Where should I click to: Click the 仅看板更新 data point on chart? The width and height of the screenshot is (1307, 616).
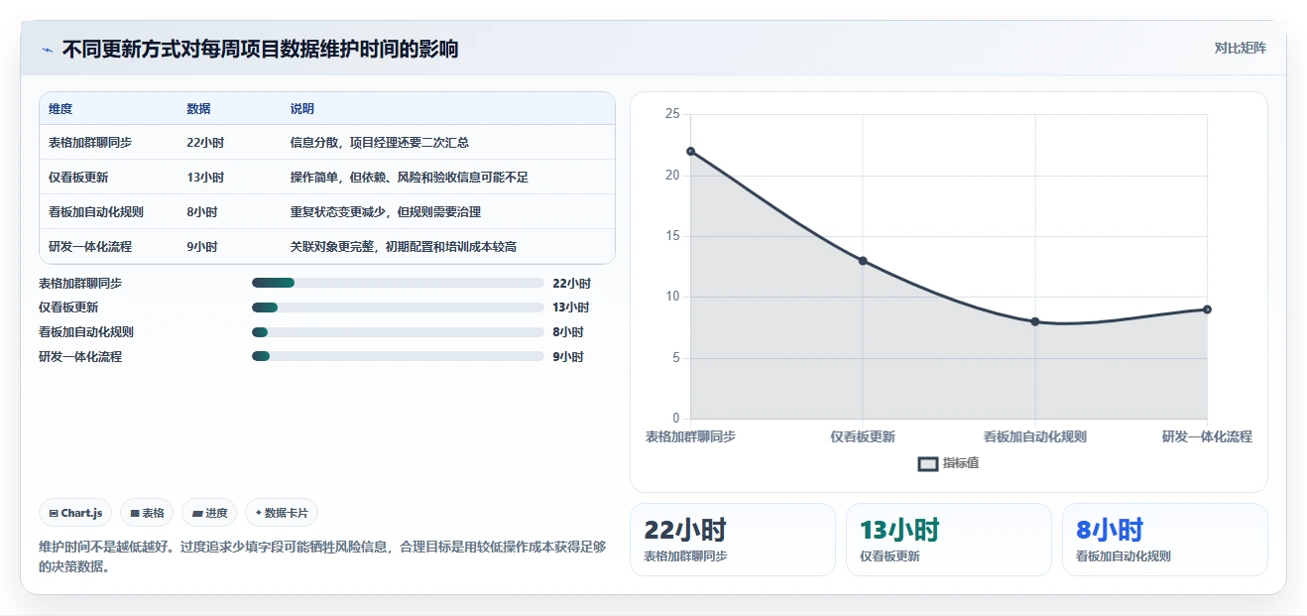pos(863,261)
